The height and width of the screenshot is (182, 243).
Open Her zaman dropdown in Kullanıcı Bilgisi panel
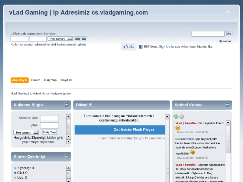pyautogui.click(x=26, y=133)
